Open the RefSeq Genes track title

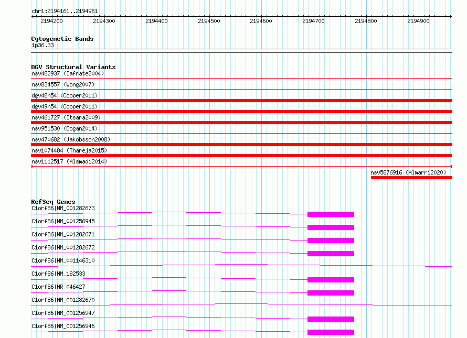click(x=53, y=201)
